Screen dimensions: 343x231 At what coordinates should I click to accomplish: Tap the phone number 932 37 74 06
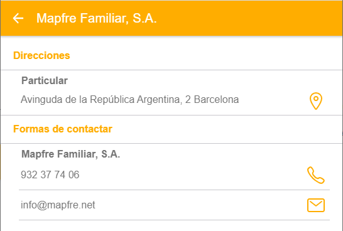coord(50,175)
